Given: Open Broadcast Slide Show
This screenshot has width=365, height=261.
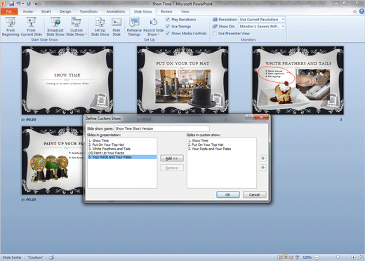Looking at the screenshot, I should click(55, 27).
